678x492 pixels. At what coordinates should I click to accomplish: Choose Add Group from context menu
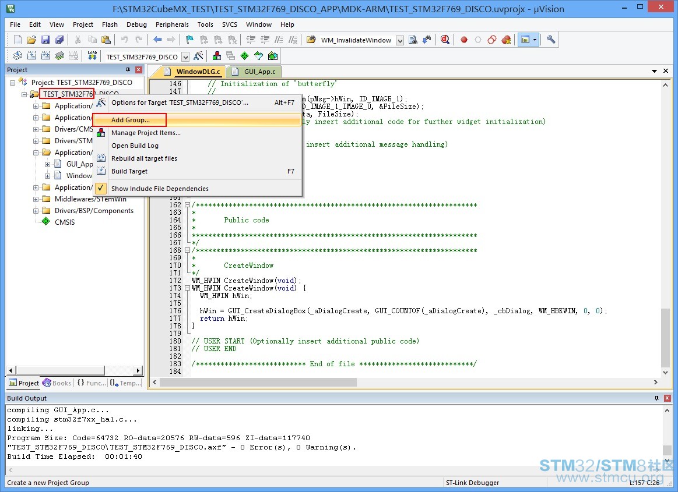click(198, 120)
